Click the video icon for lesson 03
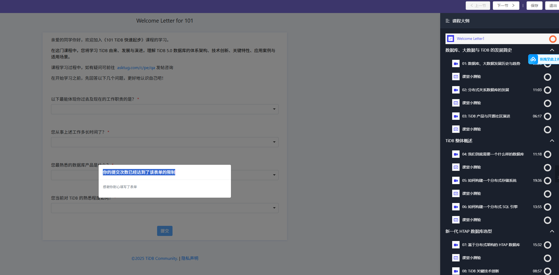The image size is (559, 275). point(456,116)
